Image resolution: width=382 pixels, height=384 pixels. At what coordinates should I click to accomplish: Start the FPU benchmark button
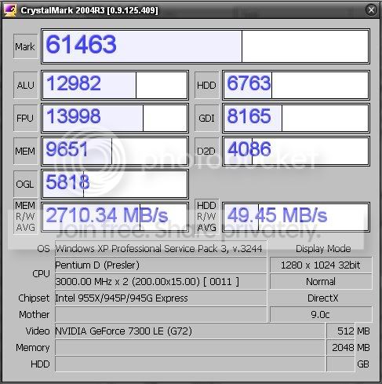coord(25,118)
